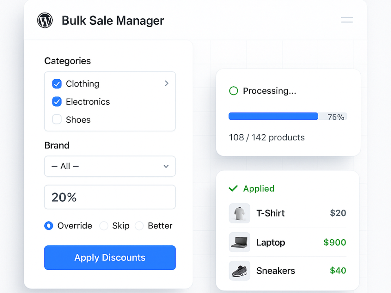
Task: Enable the Shoes category
Action: pos(57,120)
